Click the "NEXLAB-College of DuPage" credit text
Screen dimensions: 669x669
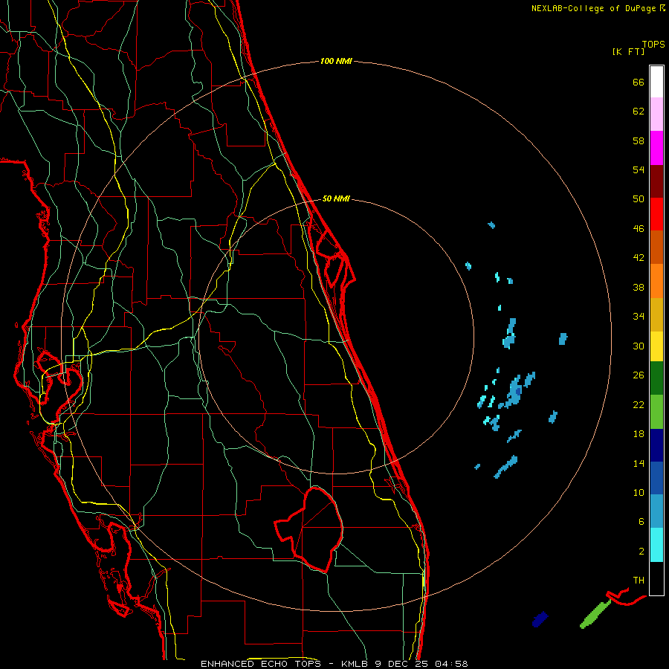pos(594,8)
